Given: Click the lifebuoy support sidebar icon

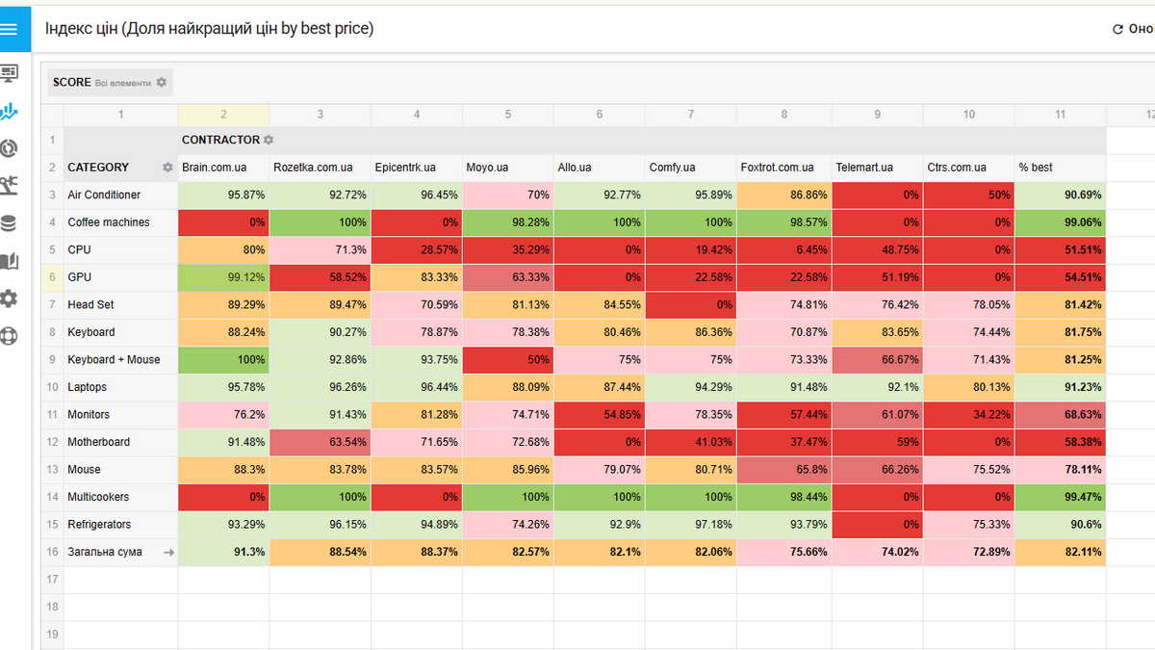Looking at the screenshot, I should 10,336.
